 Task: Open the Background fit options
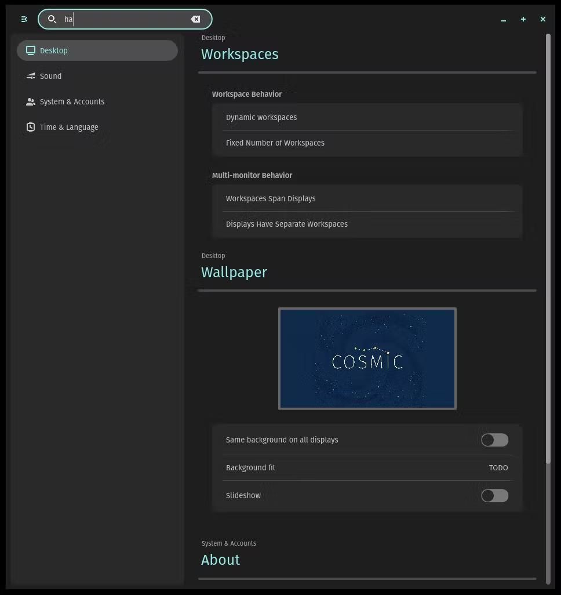tap(367, 468)
